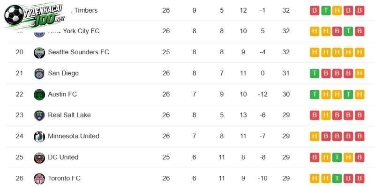
Task: Click the Austin FC green crest
Action: (x=39, y=95)
